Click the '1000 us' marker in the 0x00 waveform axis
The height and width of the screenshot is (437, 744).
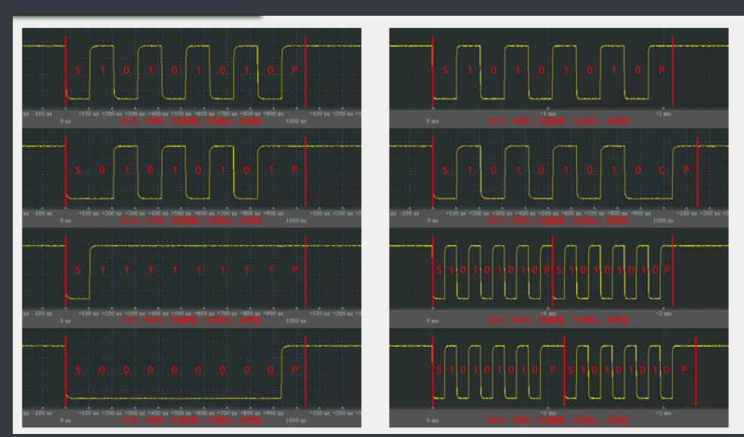(296, 420)
